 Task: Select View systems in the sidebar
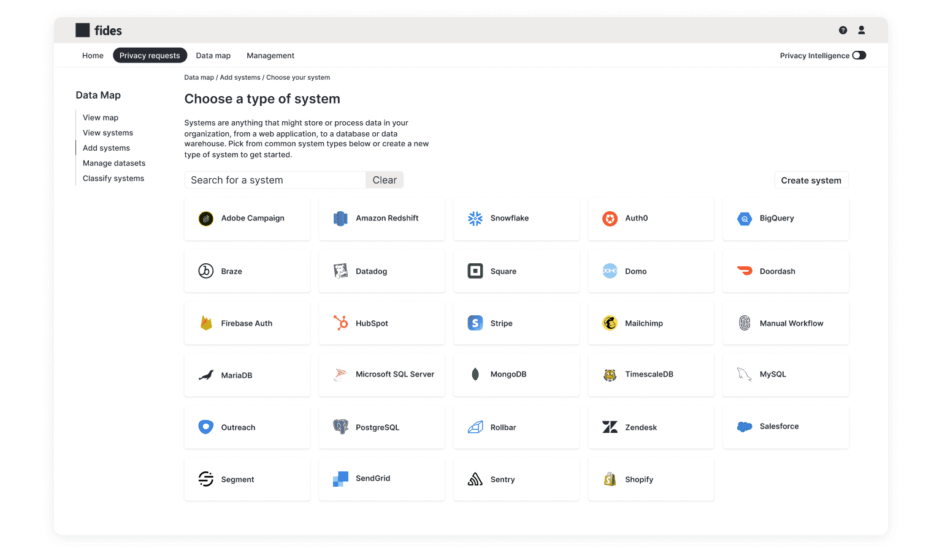108,133
